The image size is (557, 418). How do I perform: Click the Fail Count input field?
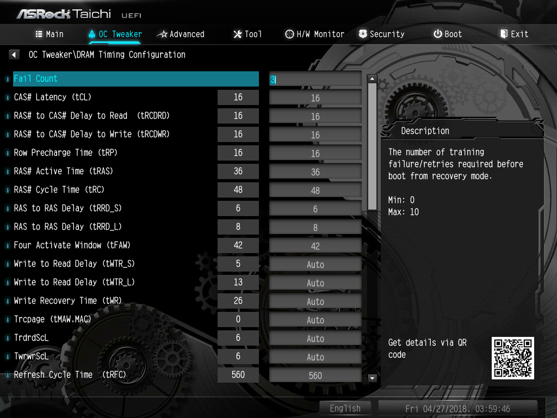(315, 79)
